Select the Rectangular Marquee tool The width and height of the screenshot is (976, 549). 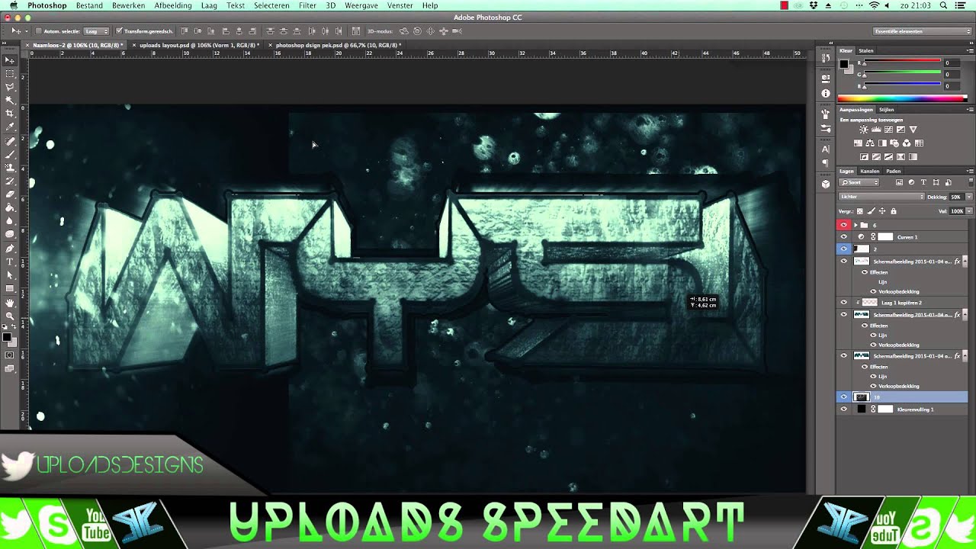pos(10,74)
